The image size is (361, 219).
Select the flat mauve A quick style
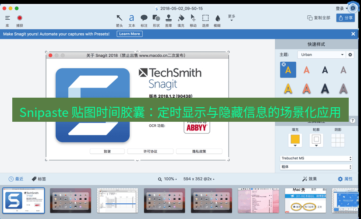[343, 70]
